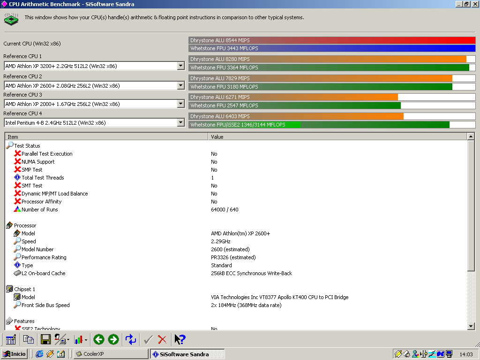Open the Reference CPU 2 dropdown
The height and width of the screenshot is (360, 480).
coord(181,86)
